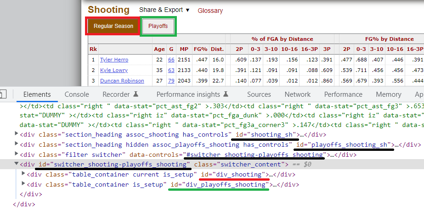The image size is (424, 210).
Task: Click Tyler Herro's games value 66
Action: pyautogui.click(x=171, y=60)
